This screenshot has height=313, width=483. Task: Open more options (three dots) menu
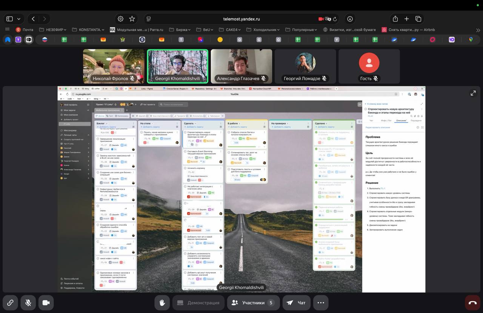pos(321,302)
